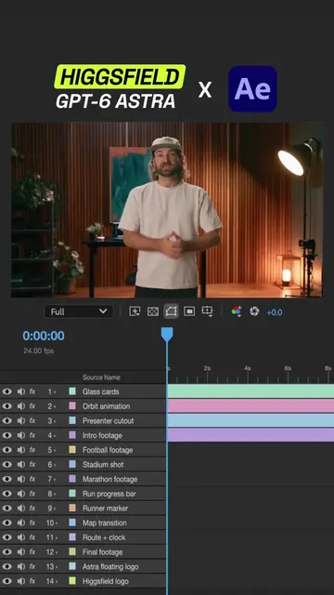The height and width of the screenshot is (595, 334).
Task: Expand layer 14 Higgsfield logo properties
Action: click(x=57, y=581)
